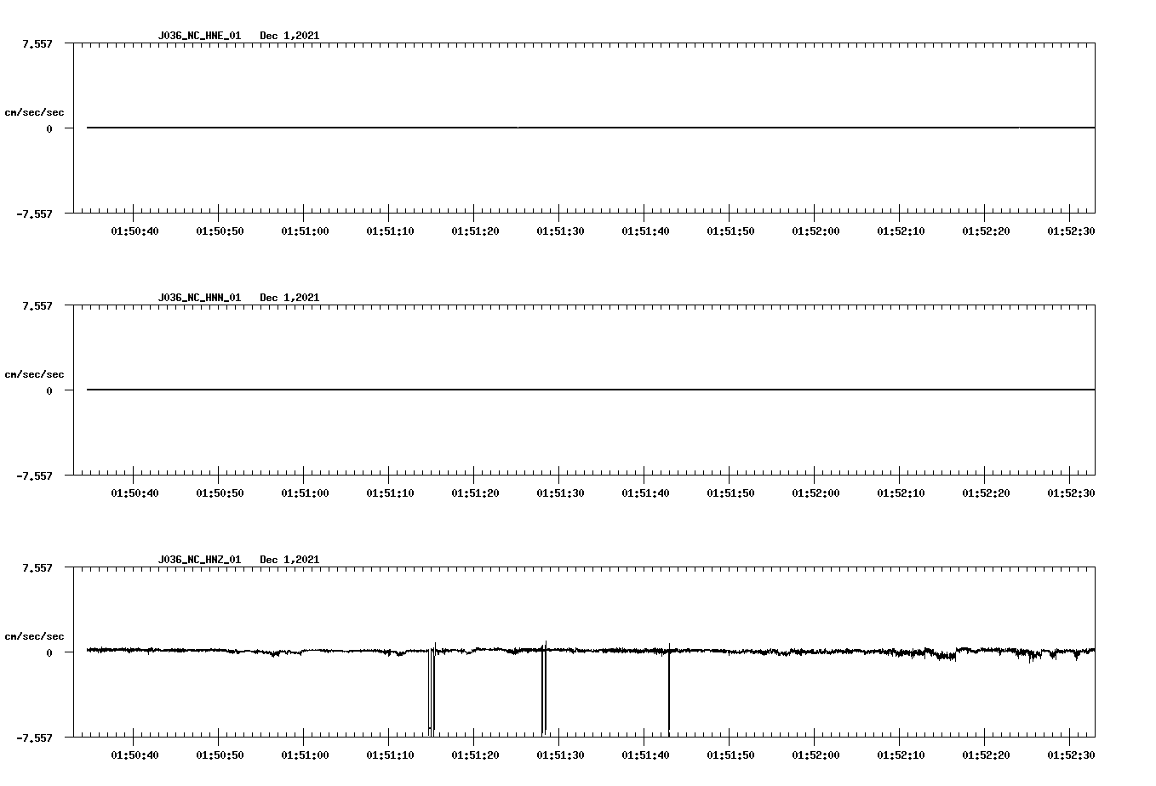Viewport: 1156px width, 786px height.
Task: Select the J036_NC_HNE_01 plot title
Action: (199, 36)
